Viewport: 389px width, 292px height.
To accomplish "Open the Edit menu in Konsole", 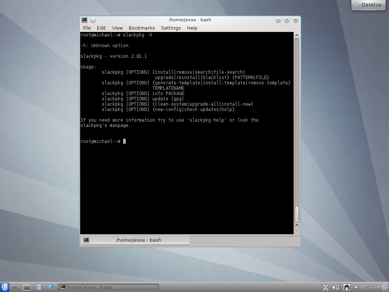I will point(101,28).
